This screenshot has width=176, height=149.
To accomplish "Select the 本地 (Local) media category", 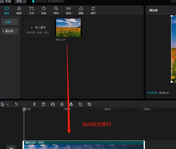I will click(x=10, y=22).
